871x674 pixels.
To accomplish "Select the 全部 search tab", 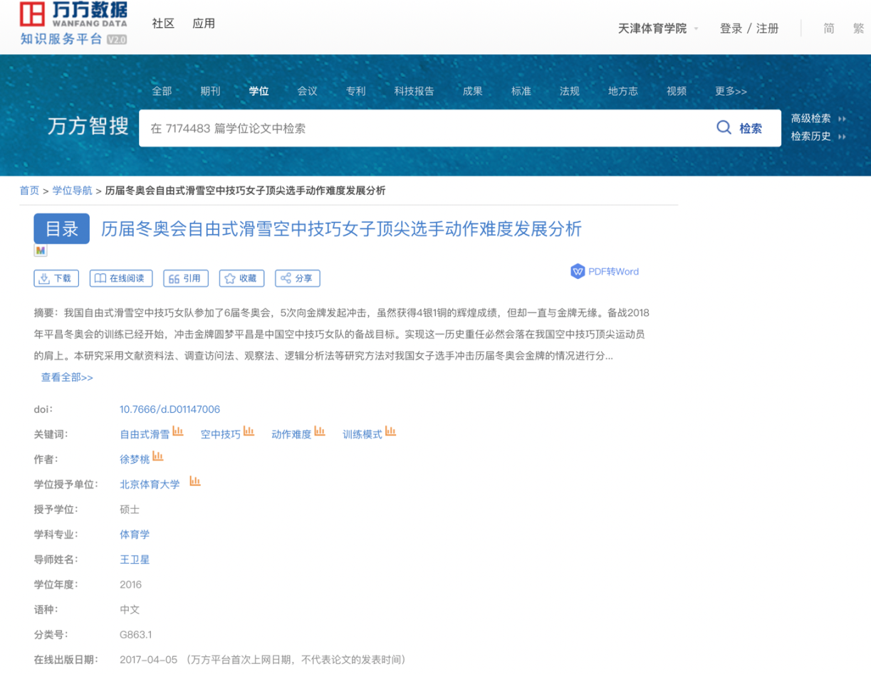I will [x=162, y=91].
